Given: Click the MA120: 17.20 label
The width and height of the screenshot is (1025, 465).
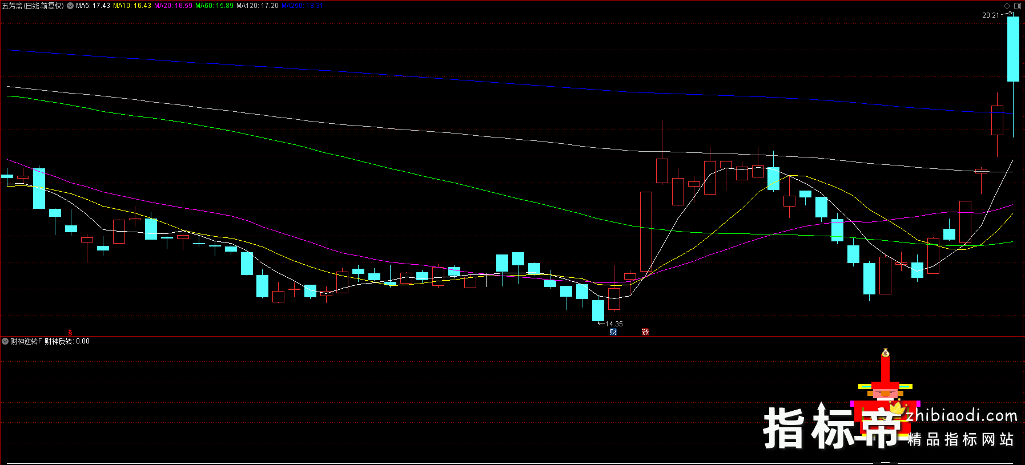Looking at the screenshot, I should [x=258, y=6].
